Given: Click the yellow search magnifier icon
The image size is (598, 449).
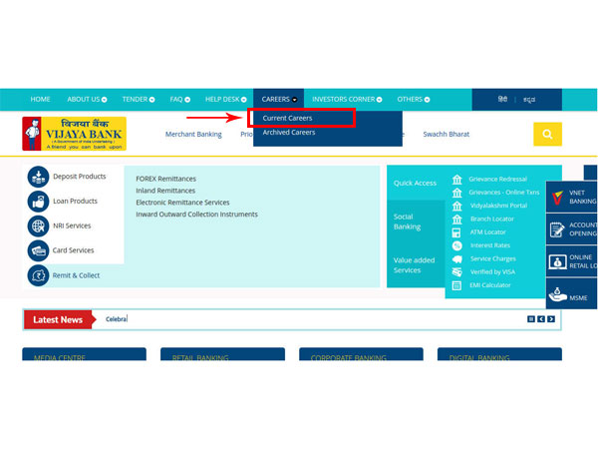Looking at the screenshot, I should pos(547,134).
